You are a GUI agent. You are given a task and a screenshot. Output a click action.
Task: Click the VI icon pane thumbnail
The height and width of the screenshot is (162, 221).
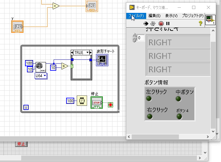(210, 20)
